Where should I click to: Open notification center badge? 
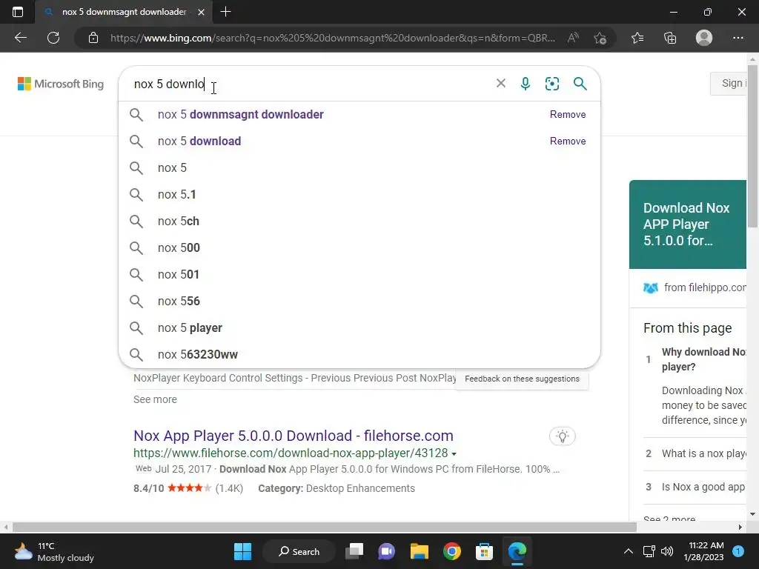tap(738, 551)
